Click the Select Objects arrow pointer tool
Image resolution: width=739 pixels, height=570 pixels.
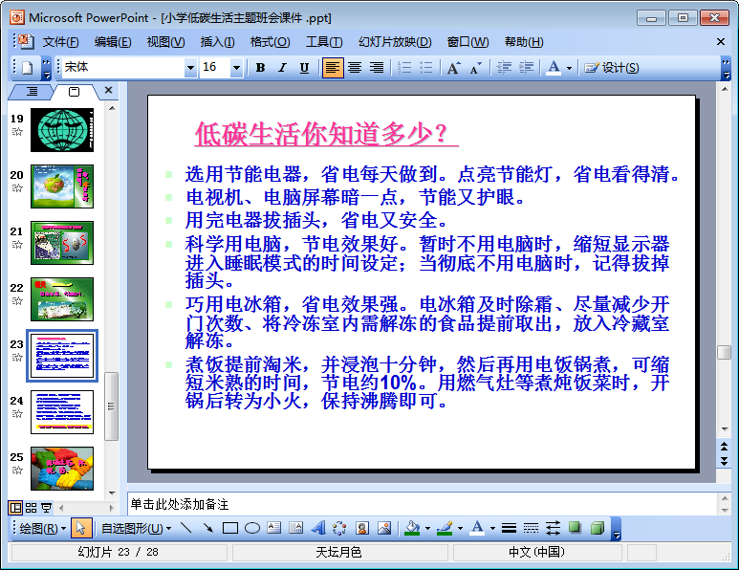[80, 528]
